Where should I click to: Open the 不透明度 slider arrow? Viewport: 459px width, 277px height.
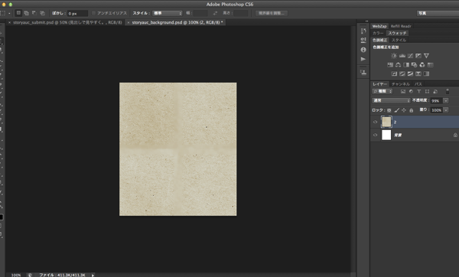[x=446, y=101]
